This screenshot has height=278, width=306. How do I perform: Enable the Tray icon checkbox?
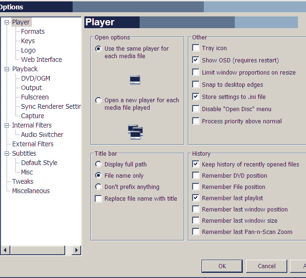[196, 48]
